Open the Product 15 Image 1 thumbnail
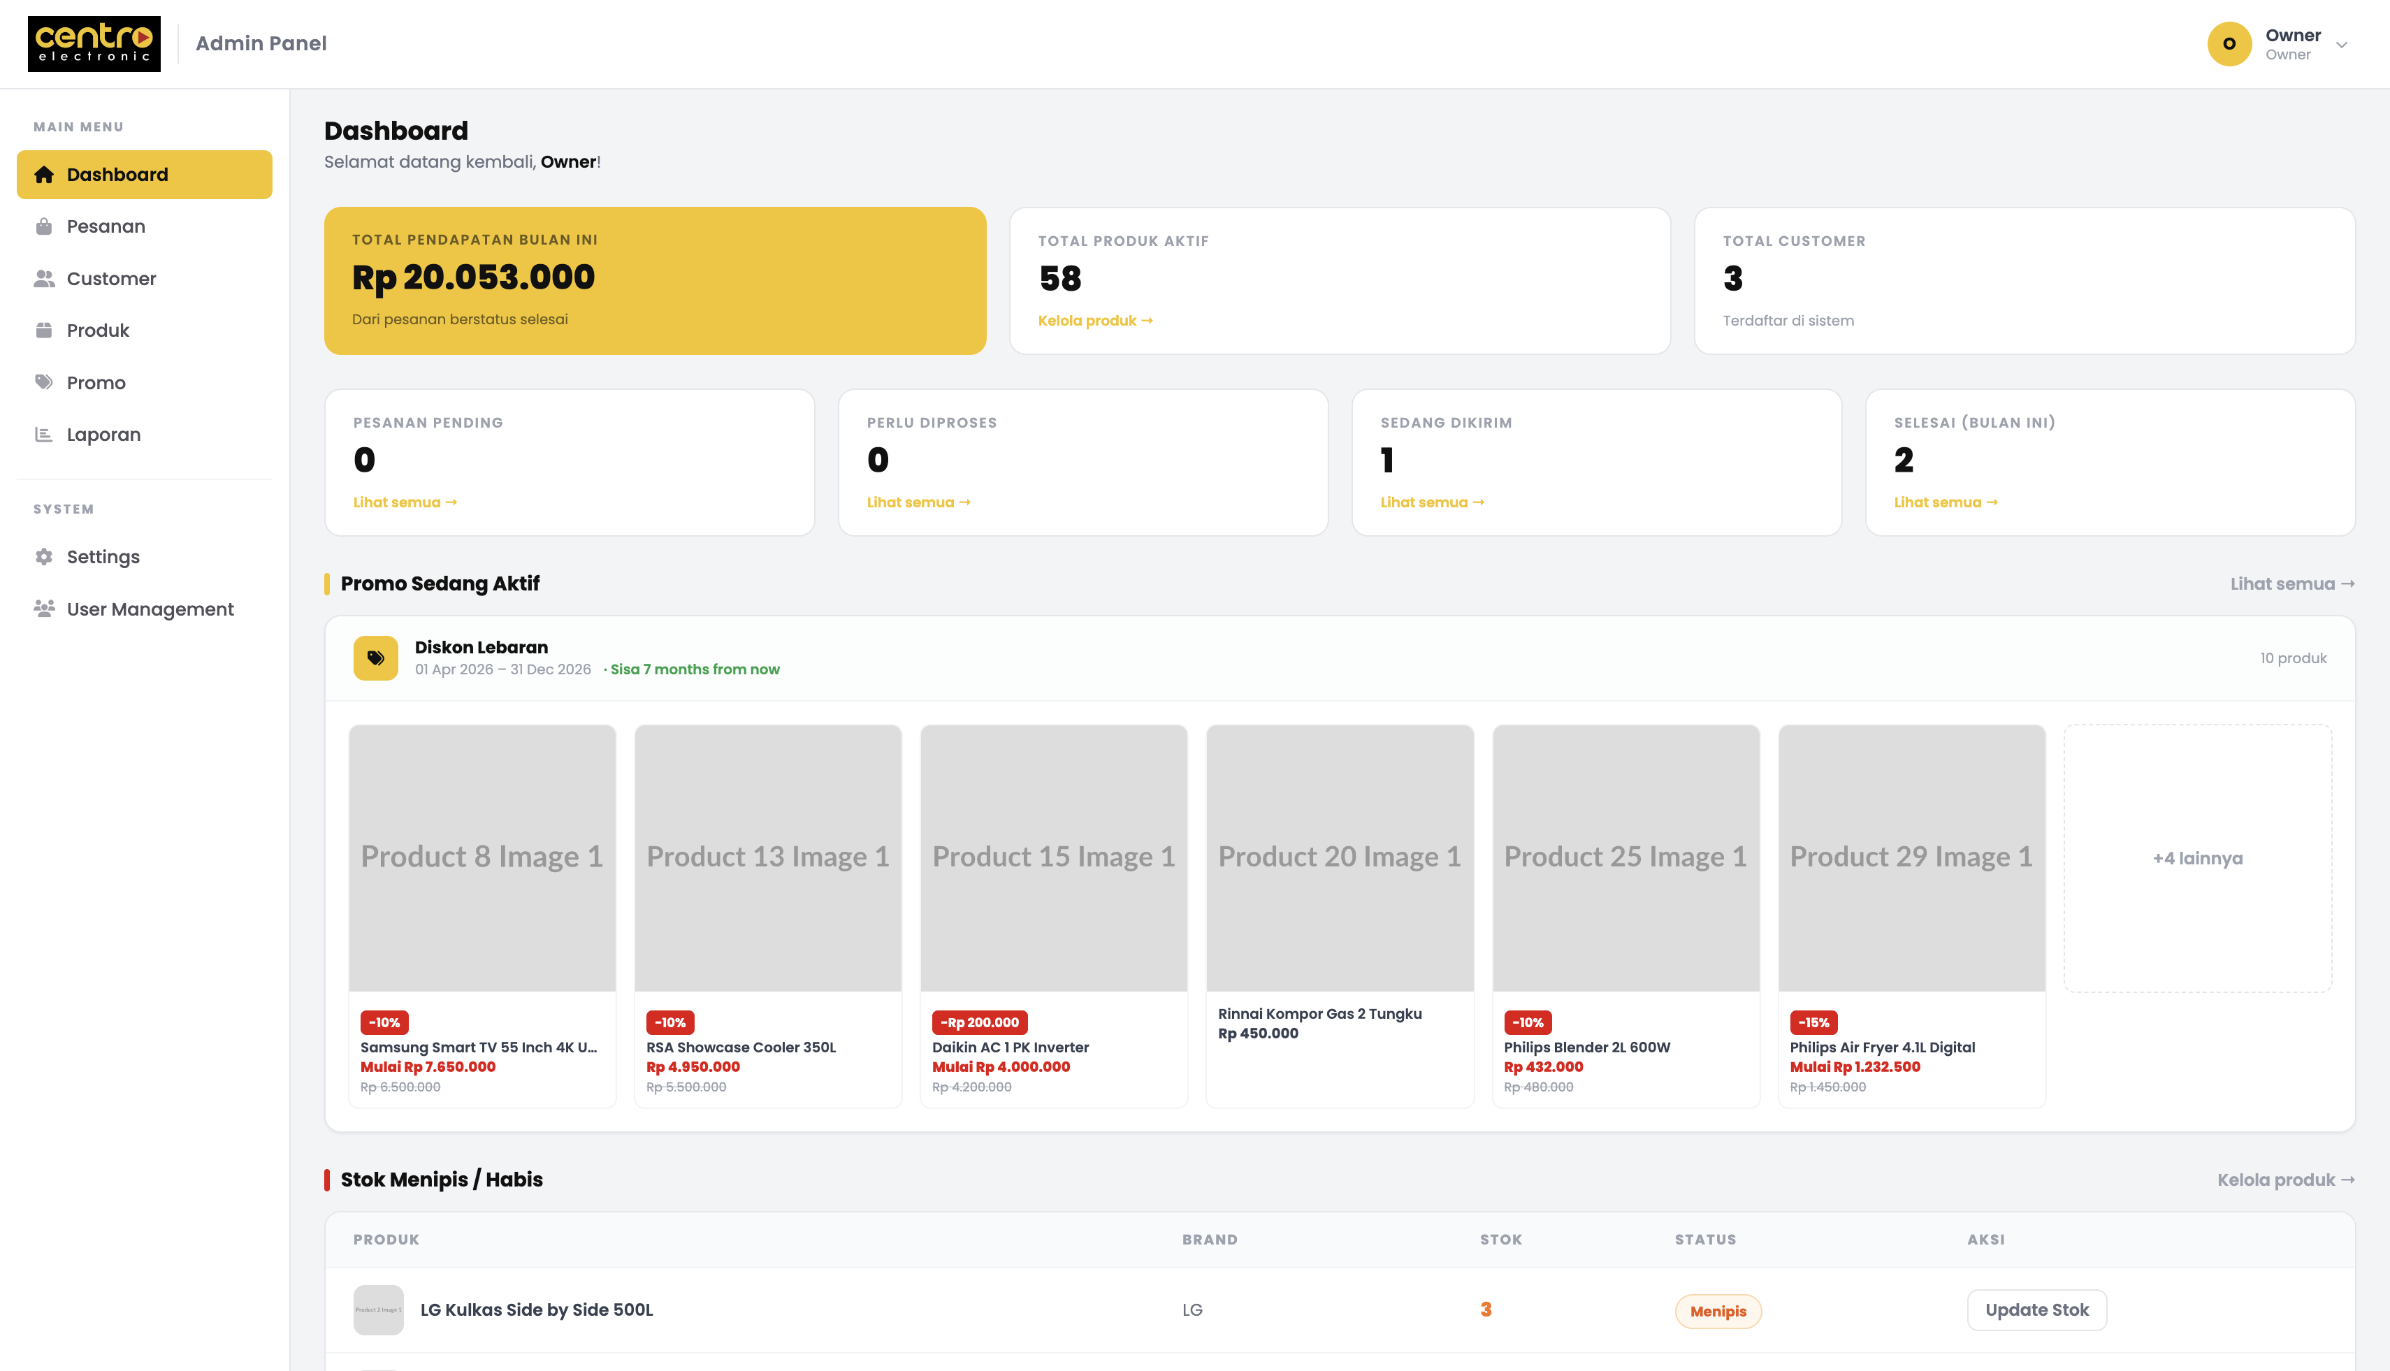The width and height of the screenshot is (2390, 1371). point(1054,858)
